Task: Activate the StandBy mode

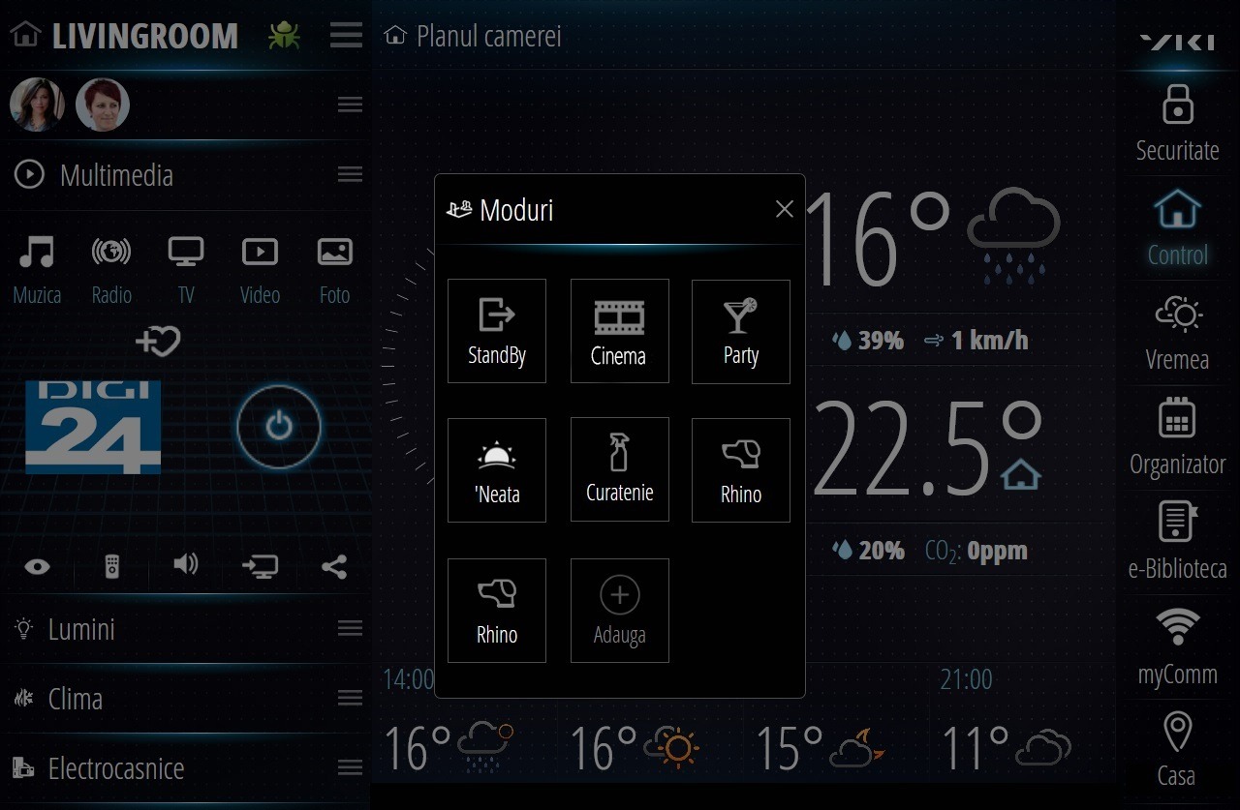Action: [x=497, y=331]
